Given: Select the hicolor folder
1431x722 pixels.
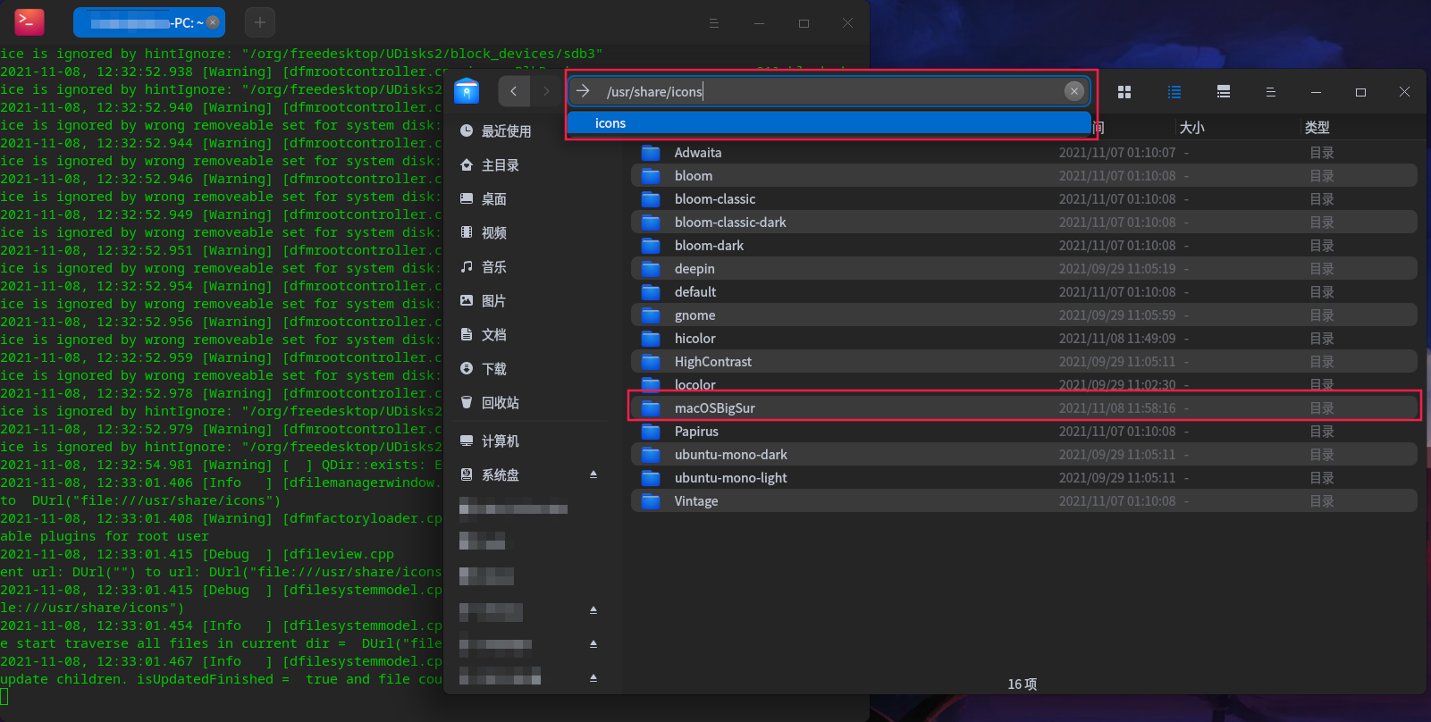Looking at the screenshot, I should (x=1024, y=339).
